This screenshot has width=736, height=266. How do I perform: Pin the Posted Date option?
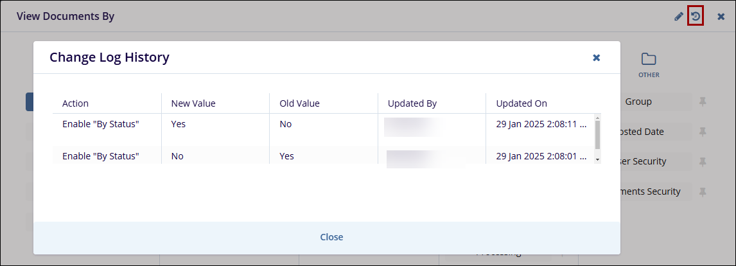[703, 132]
